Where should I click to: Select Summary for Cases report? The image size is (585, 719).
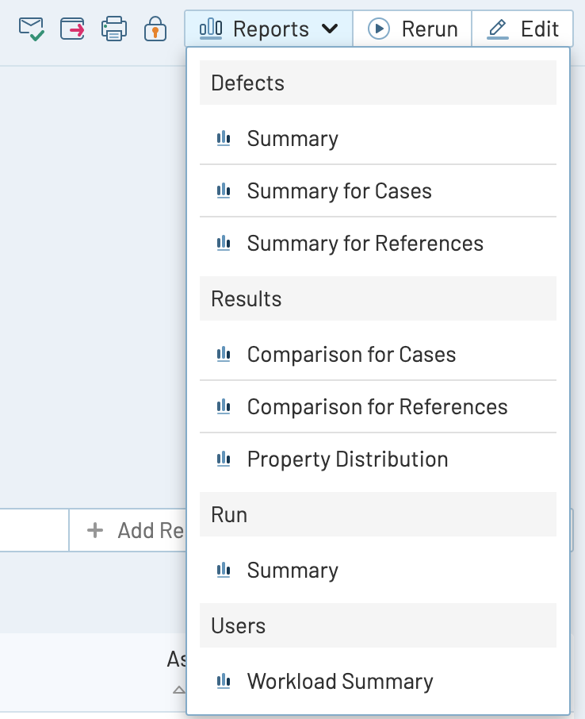click(x=339, y=191)
